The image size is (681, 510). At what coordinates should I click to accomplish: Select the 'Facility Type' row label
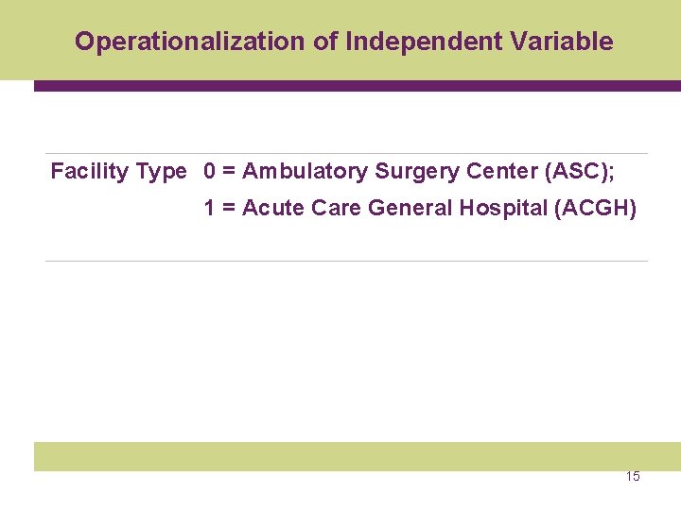pyautogui.click(x=118, y=171)
